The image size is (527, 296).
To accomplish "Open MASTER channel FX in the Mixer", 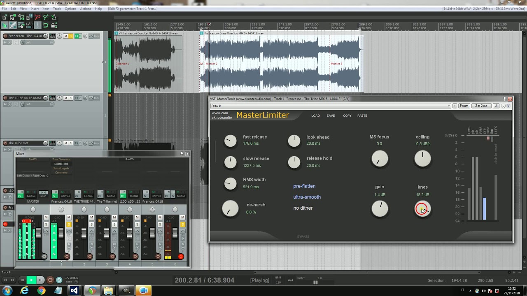I will (20, 196).
